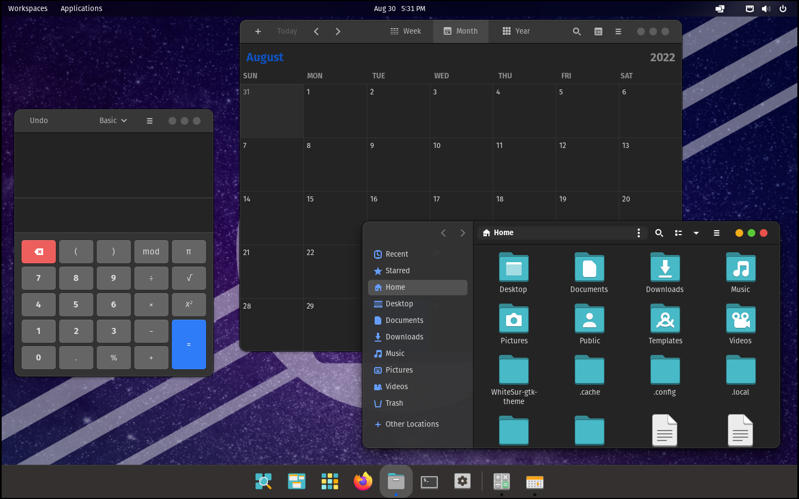Open Firefox from the dock
This screenshot has height=499, width=799.
tap(363, 481)
